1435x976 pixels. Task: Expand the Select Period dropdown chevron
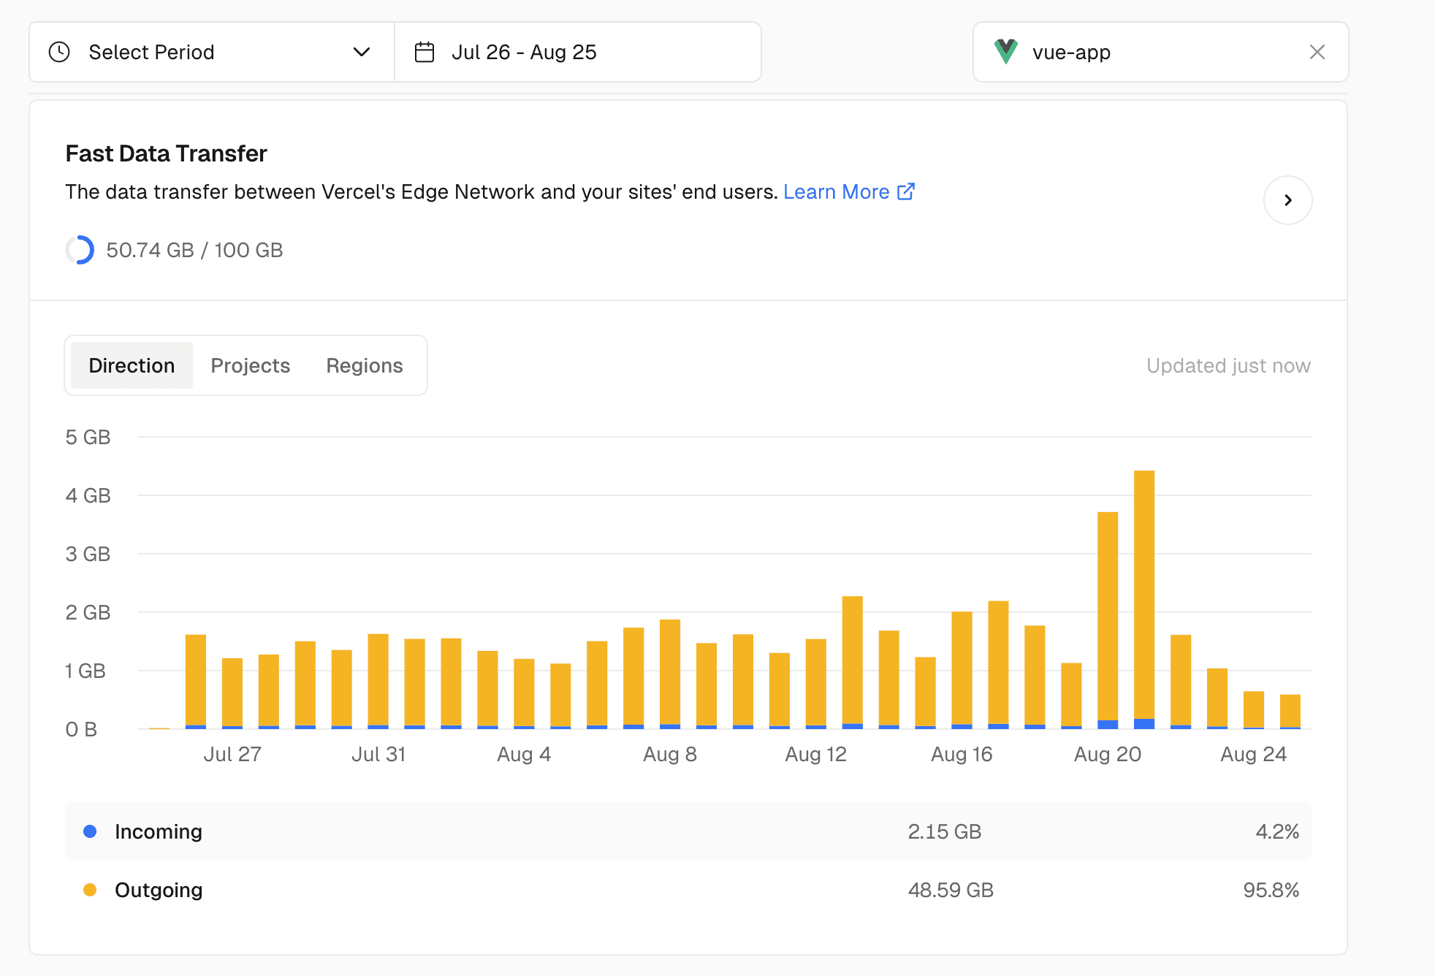[x=362, y=52]
